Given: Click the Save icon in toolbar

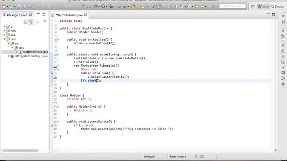Looking at the screenshot, I should pos(19,6).
